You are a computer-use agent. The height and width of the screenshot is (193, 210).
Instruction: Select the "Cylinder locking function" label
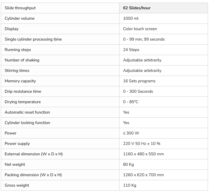click(x=27, y=123)
